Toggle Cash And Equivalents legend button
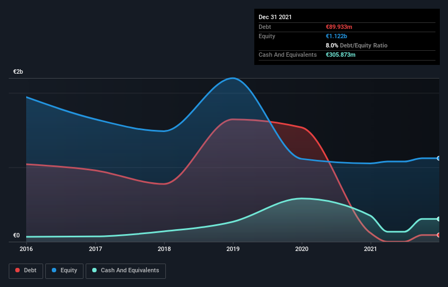This screenshot has width=448, height=287. 126,271
